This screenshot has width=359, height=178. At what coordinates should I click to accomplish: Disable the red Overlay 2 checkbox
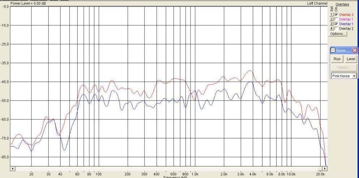(336, 15)
